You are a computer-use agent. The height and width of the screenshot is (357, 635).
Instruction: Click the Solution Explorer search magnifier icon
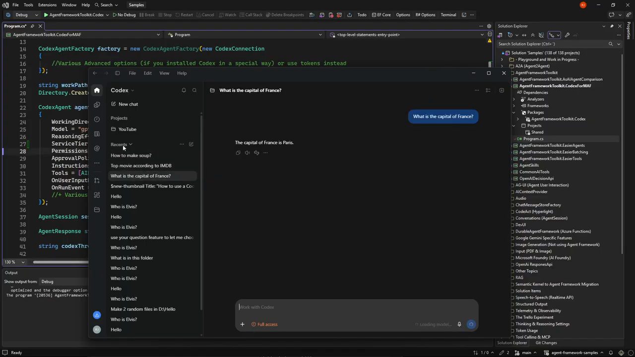tap(611, 44)
